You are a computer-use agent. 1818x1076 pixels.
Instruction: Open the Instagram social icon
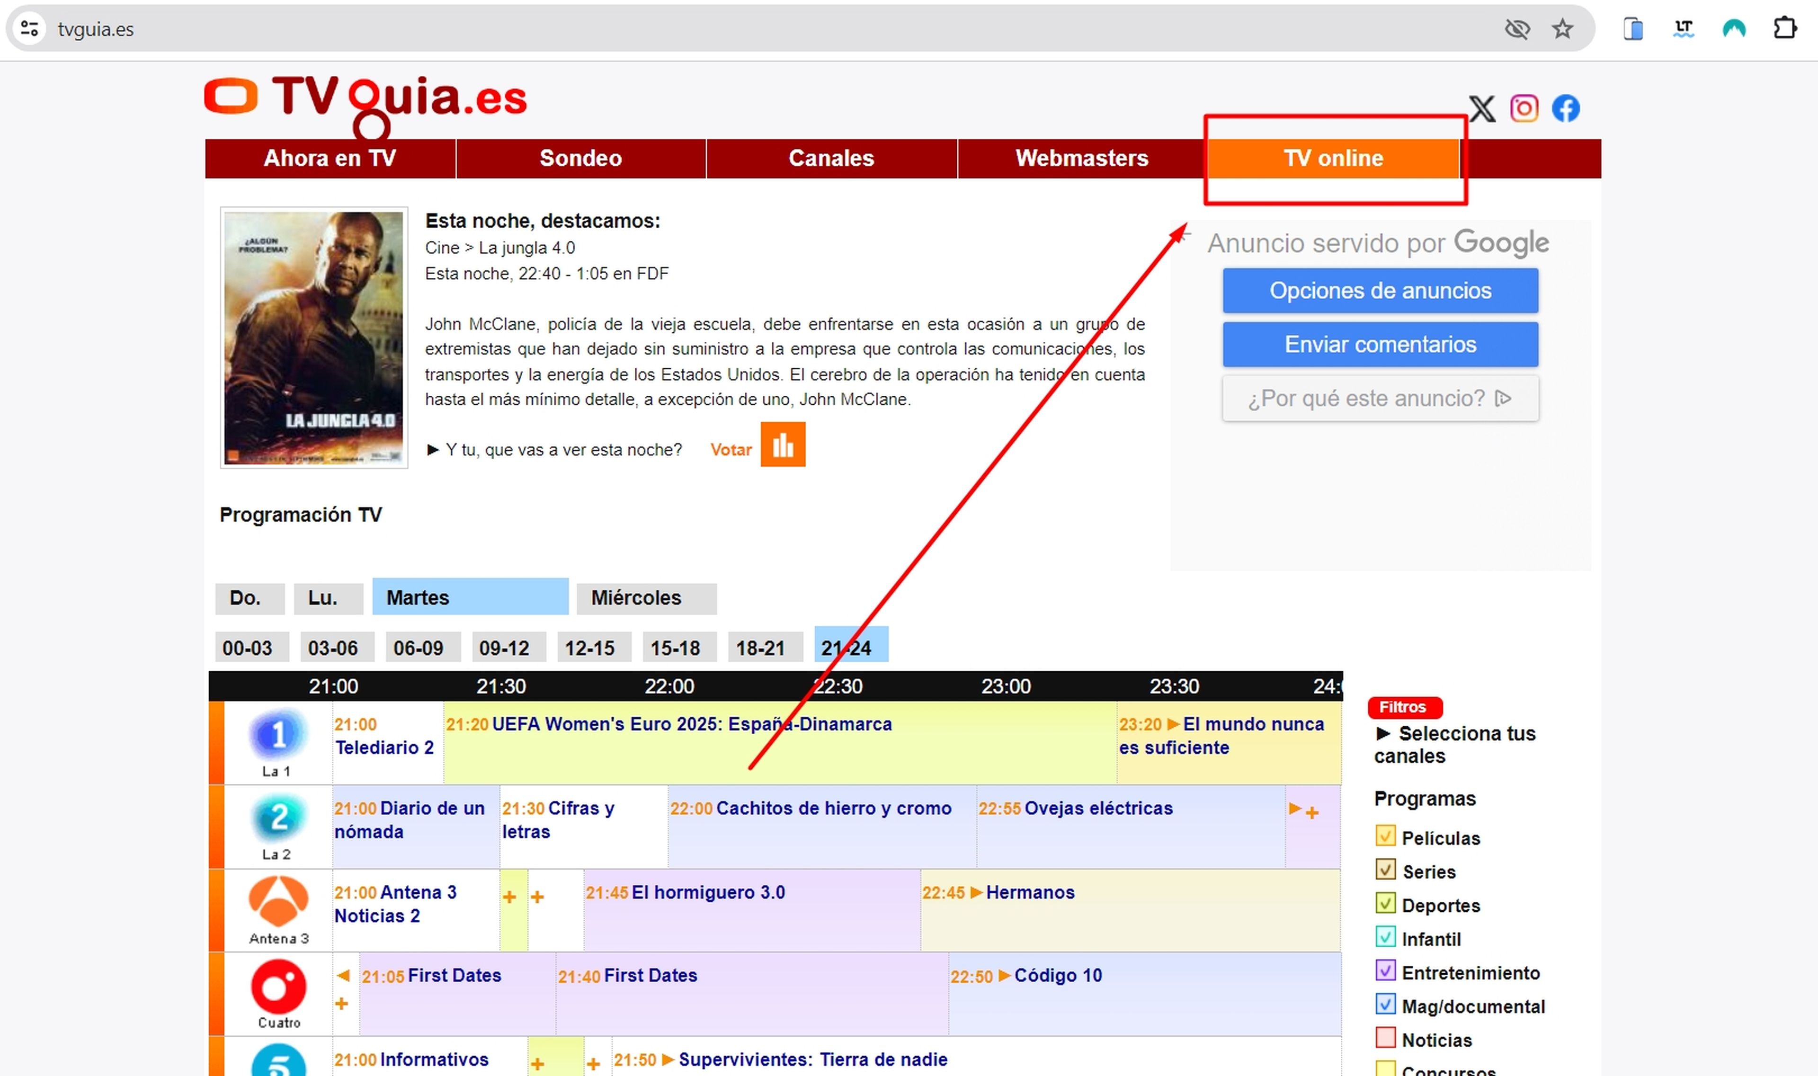tap(1524, 109)
